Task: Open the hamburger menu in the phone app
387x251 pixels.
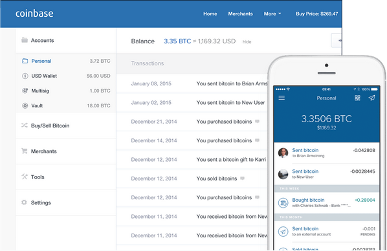Action: coord(282,98)
